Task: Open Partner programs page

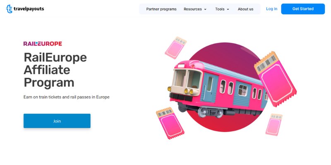Action: click(161, 9)
